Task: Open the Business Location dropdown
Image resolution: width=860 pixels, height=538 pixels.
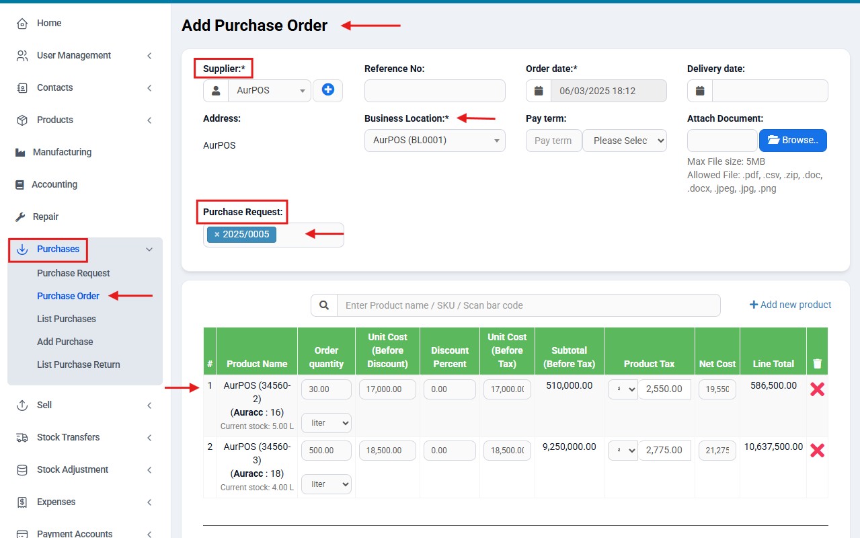Action: click(435, 141)
